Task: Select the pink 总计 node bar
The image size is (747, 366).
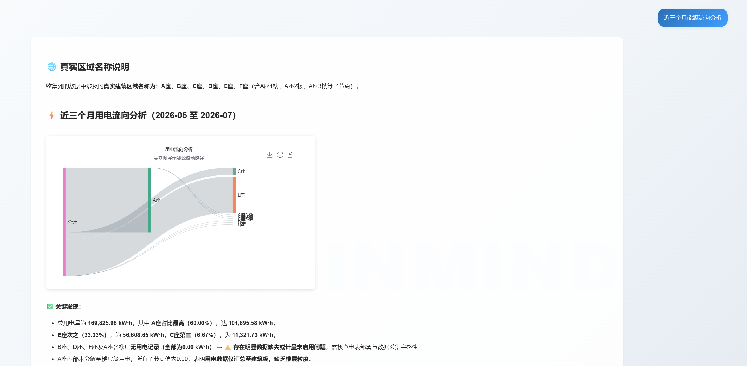Action: click(64, 222)
